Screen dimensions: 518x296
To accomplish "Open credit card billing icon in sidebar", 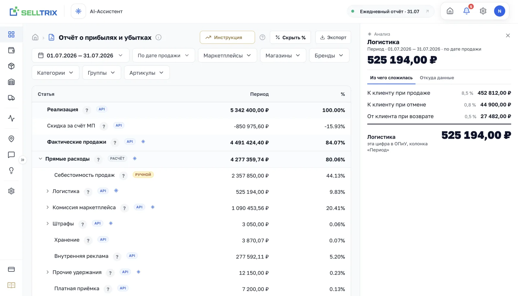I will click(x=11, y=269).
